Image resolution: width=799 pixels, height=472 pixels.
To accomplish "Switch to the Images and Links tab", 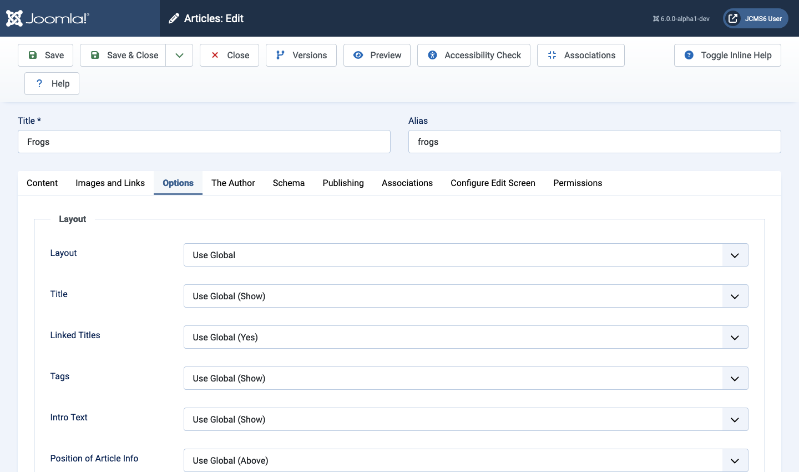I will click(x=110, y=183).
